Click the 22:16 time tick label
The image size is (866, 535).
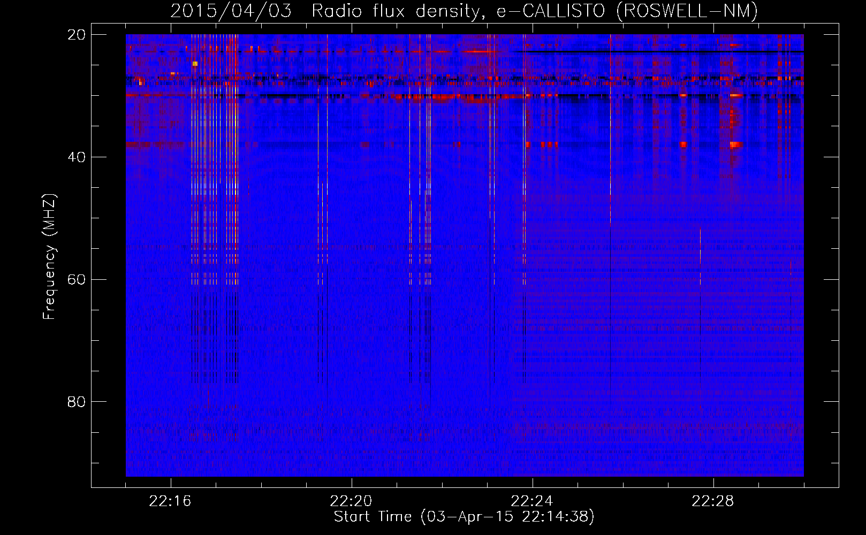(170, 501)
